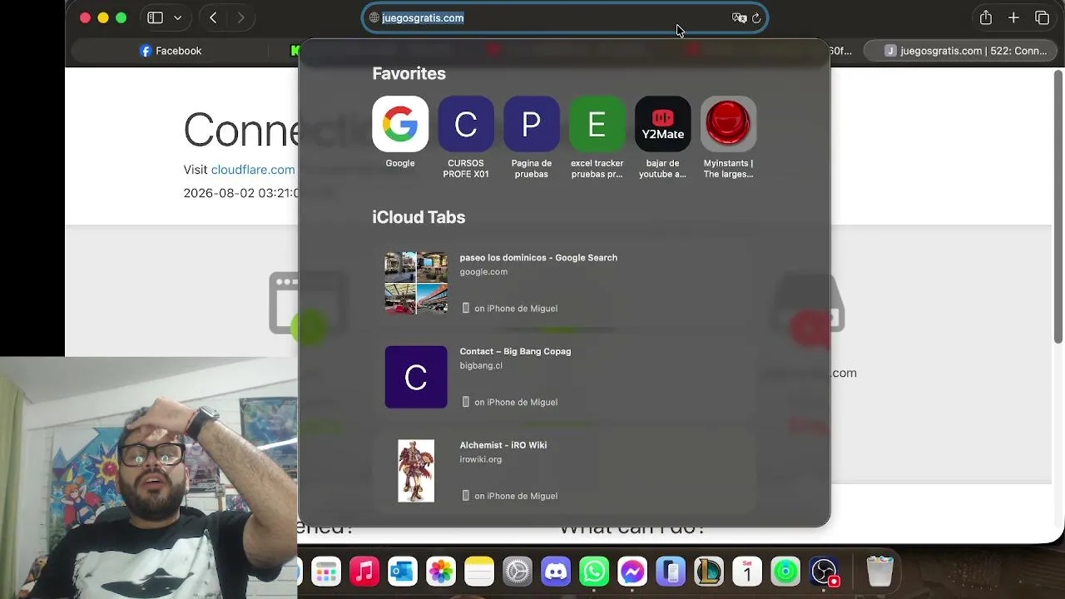Open the Y2Mate bajar de youtube favorite
Viewport: 1065px width, 599px height.
[x=663, y=137]
